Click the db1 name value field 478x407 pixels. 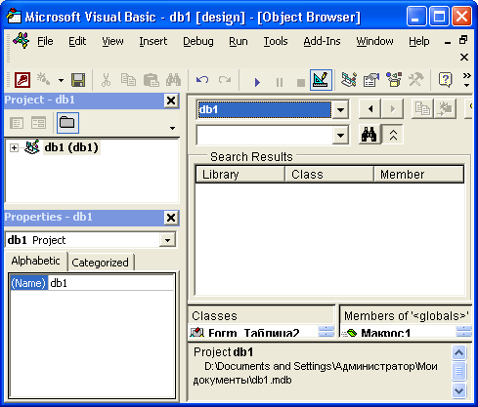tap(110, 283)
